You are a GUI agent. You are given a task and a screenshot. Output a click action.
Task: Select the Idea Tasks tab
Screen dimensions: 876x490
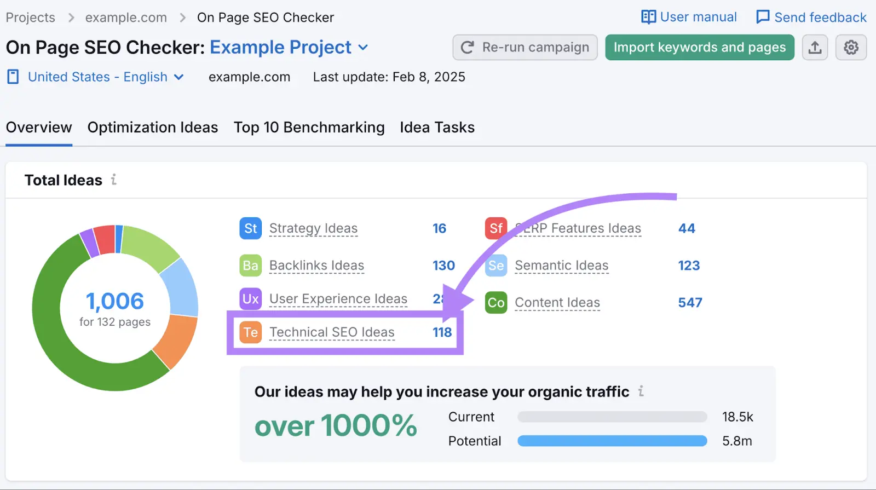coord(437,128)
